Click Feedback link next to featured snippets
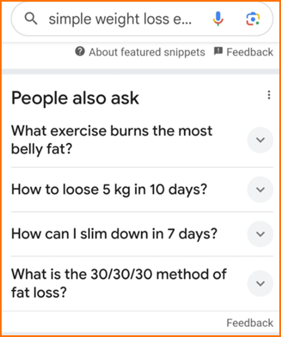 pyautogui.click(x=250, y=52)
